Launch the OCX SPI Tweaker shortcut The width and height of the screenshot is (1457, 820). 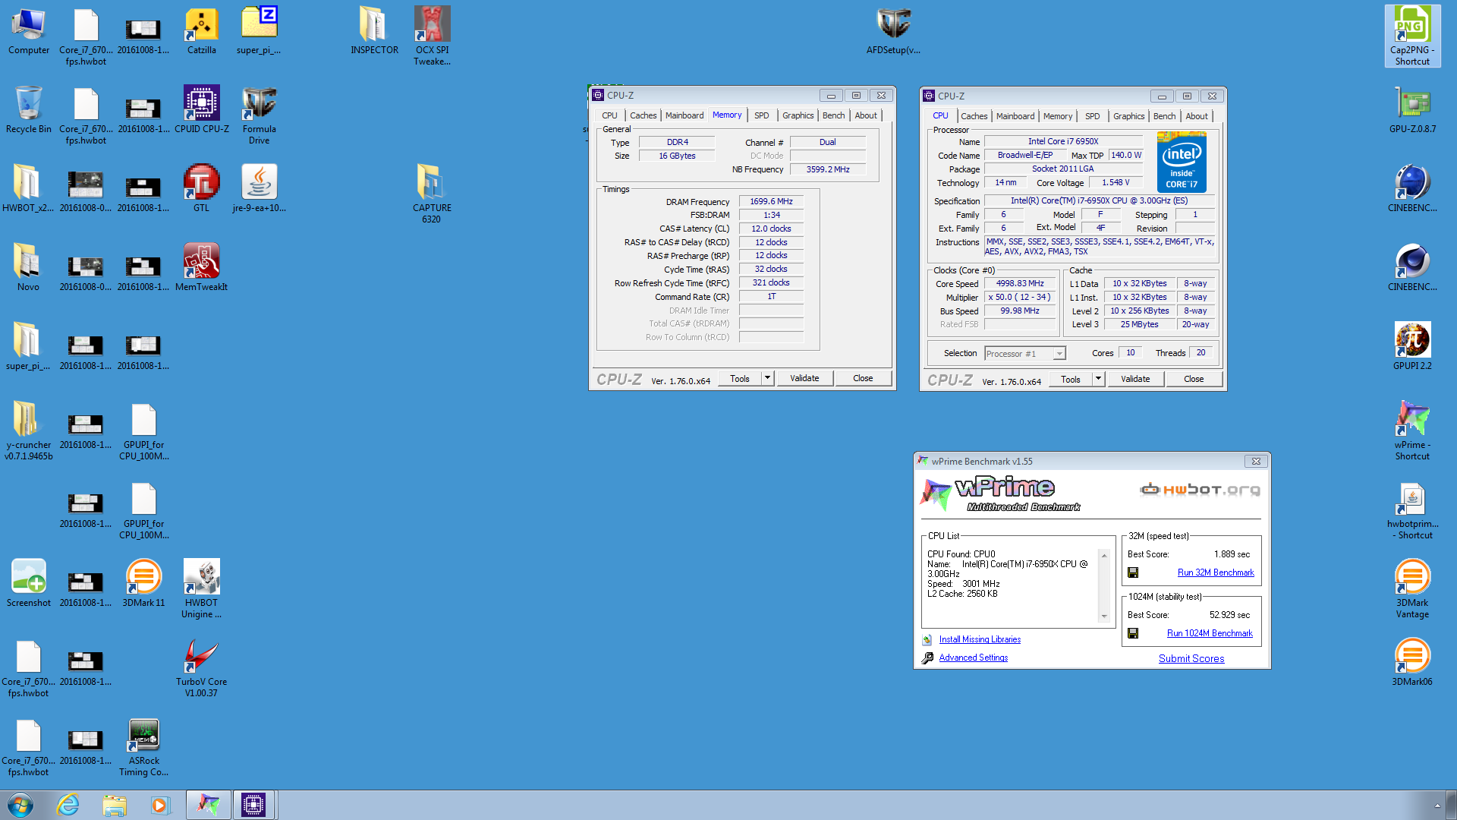point(432,36)
